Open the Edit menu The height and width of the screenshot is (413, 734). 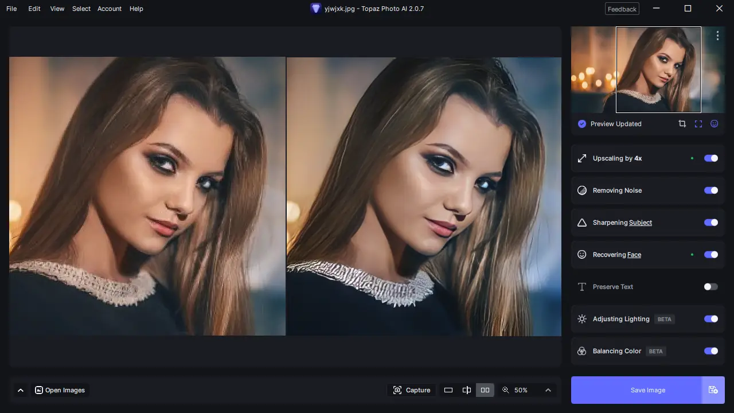click(34, 9)
